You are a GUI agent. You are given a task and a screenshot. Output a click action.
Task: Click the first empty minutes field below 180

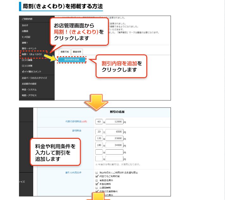click(99, 152)
